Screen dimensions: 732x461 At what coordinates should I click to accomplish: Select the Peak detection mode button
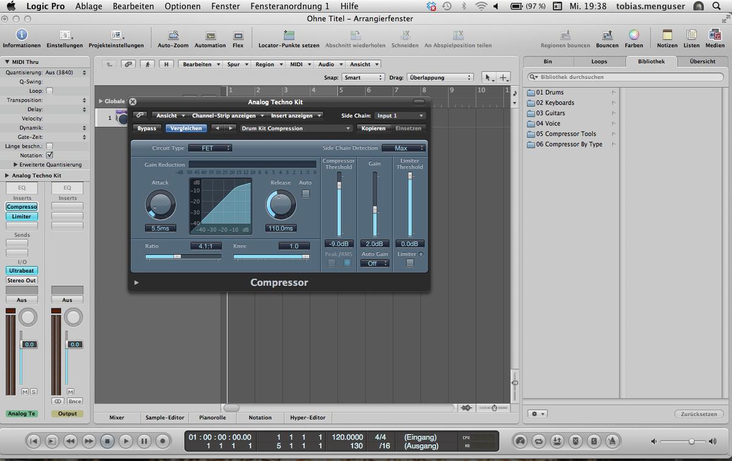point(332,263)
